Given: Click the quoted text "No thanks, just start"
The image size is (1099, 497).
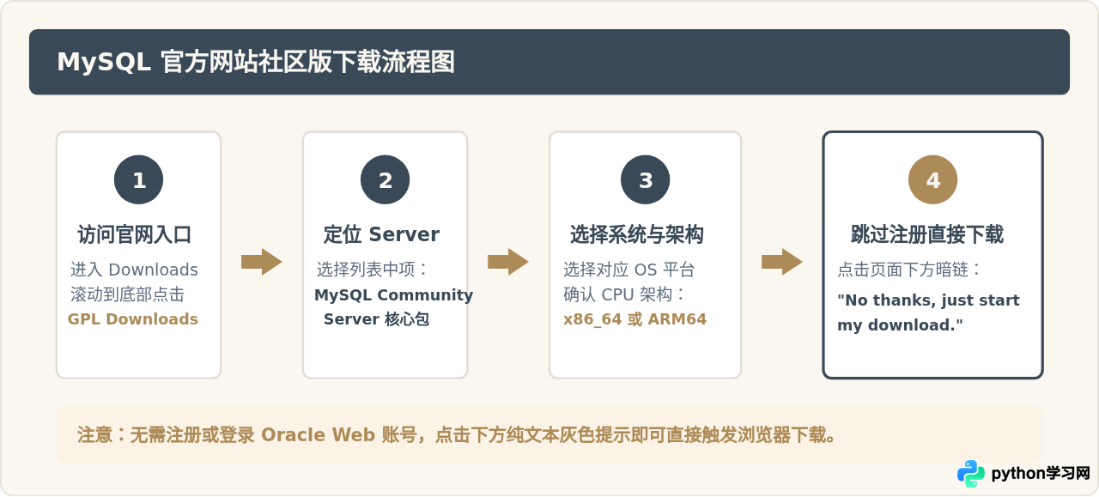Looking at the screenshot, I should coord(928,300).
